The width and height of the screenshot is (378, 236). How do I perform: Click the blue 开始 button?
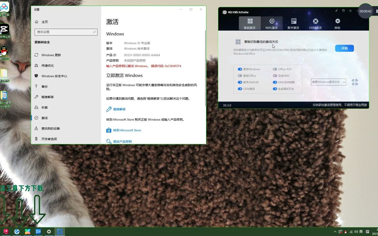point(344,48)
